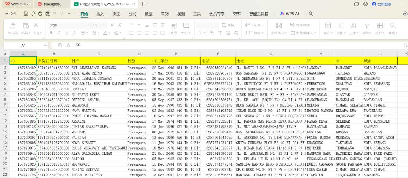The height and width of the screenshot is (178, 408).
Task: Click the Select All corner triangle
Action: click(x=5, y=54)
